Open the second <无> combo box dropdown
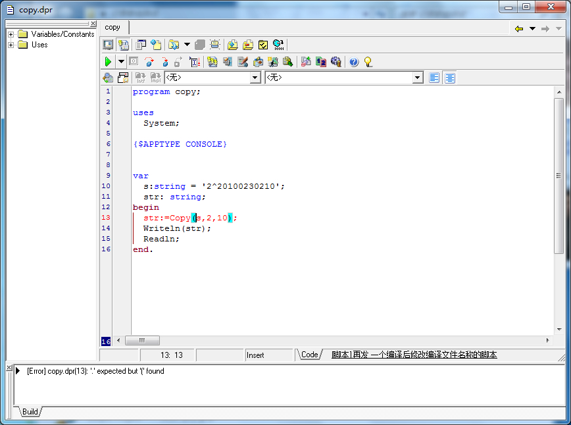The height and width of the screenshot is (425, 571). (417, 78)
